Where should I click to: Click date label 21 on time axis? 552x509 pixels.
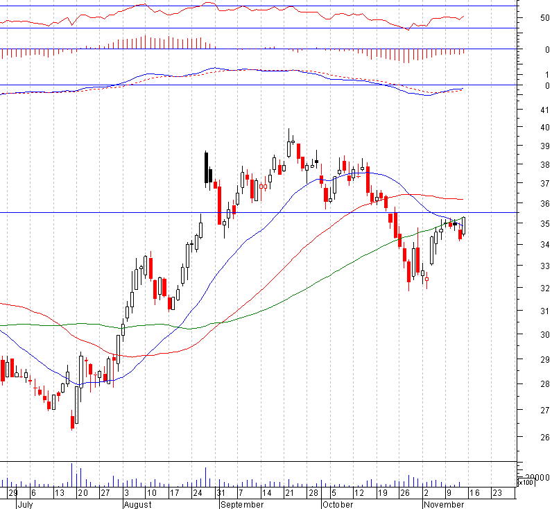pyautogui.click(x=289, y=493)
